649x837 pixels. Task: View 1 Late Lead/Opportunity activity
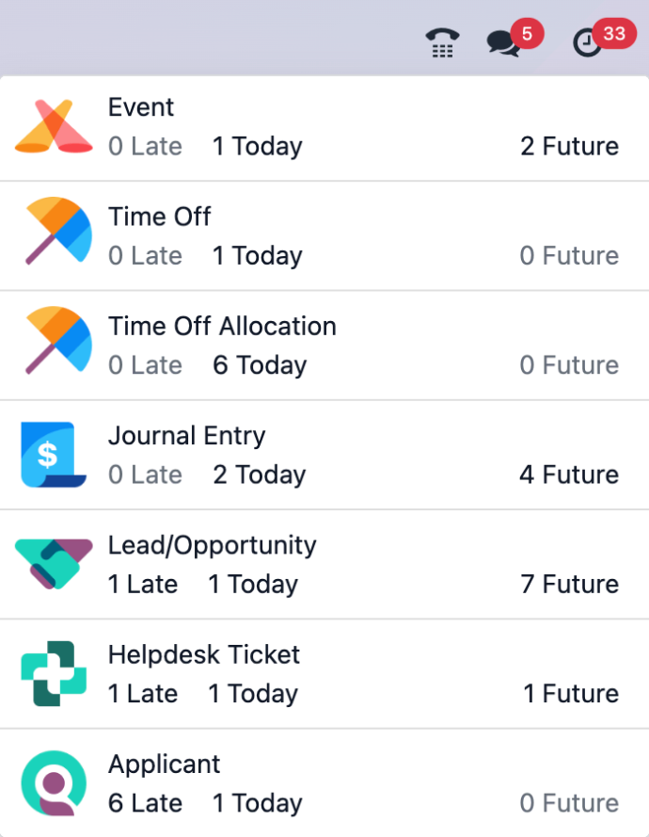[x=143, y=585]
